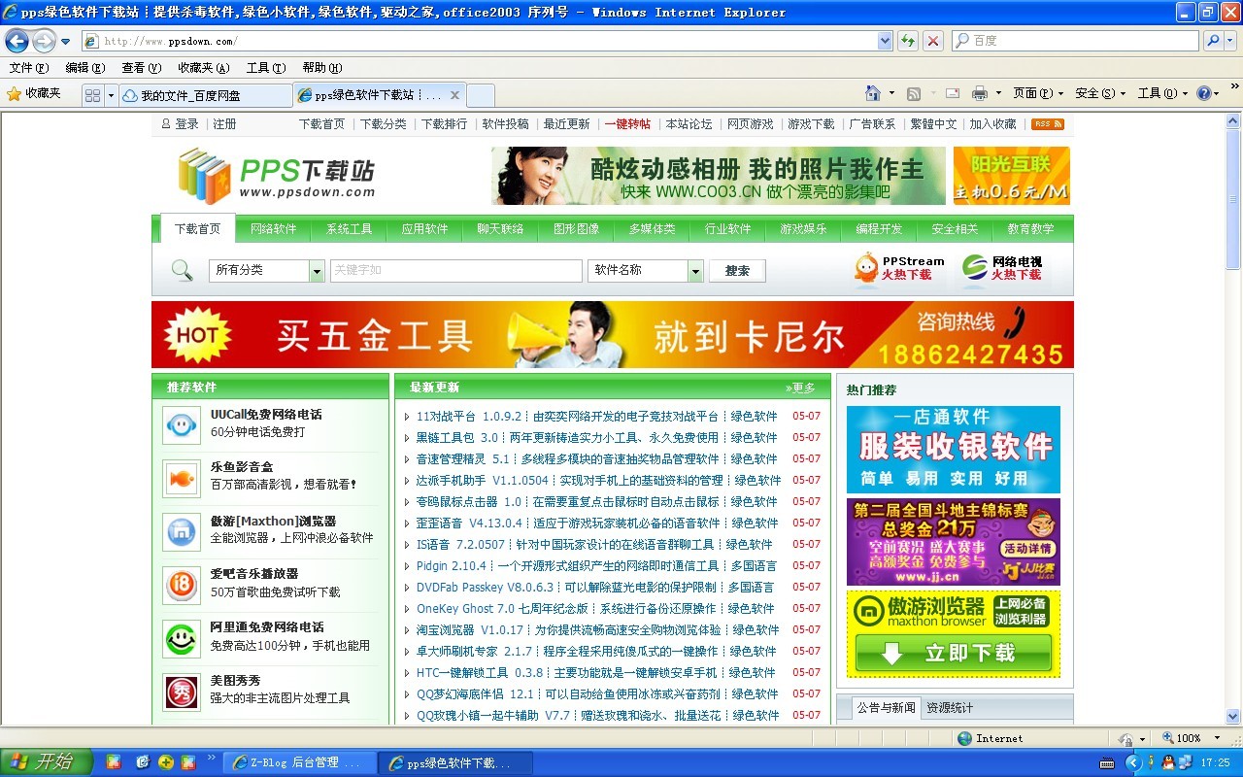Click the vertical scrollbar thumb
This screenshot has height=777, width=1243.
(1233, 197)
